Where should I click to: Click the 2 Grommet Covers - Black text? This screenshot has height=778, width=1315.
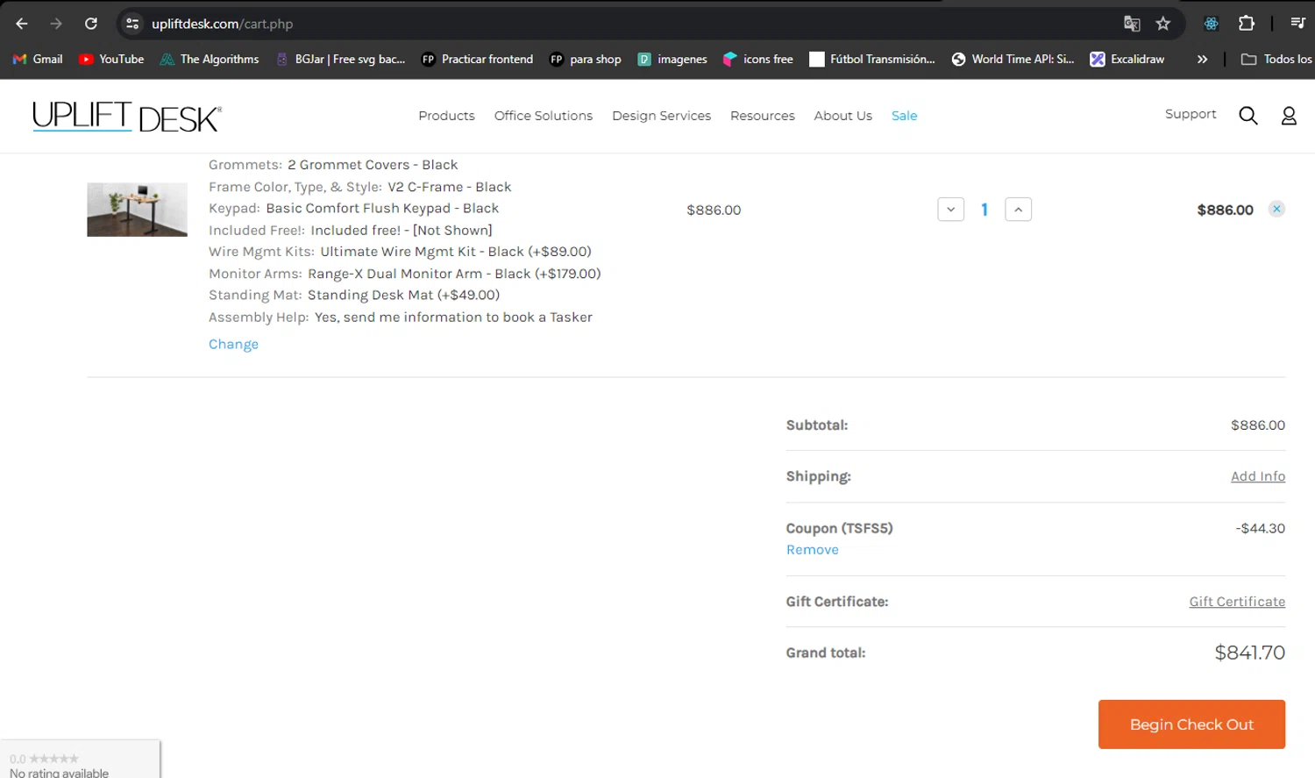point(373,165)
